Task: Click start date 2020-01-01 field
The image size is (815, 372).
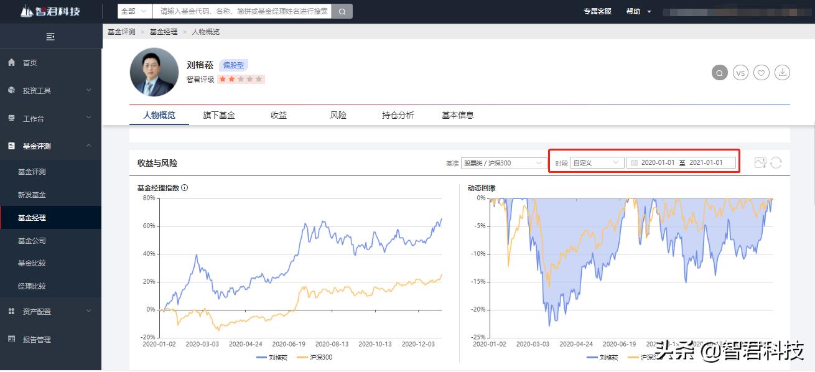Action: (x=658, y=162)
